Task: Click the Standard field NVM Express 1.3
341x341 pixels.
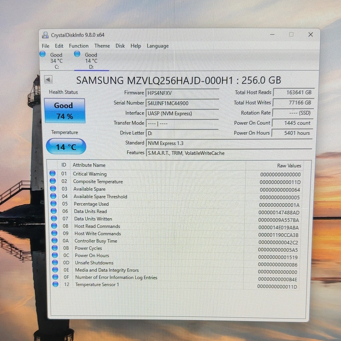Action: [x=229, y=143]
